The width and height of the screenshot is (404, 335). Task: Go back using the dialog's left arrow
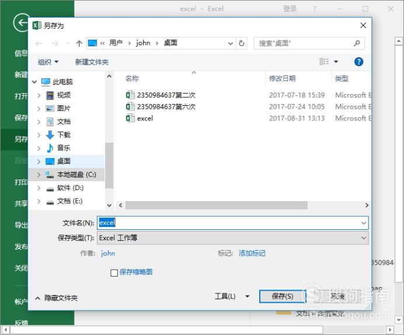click(39, 43)
